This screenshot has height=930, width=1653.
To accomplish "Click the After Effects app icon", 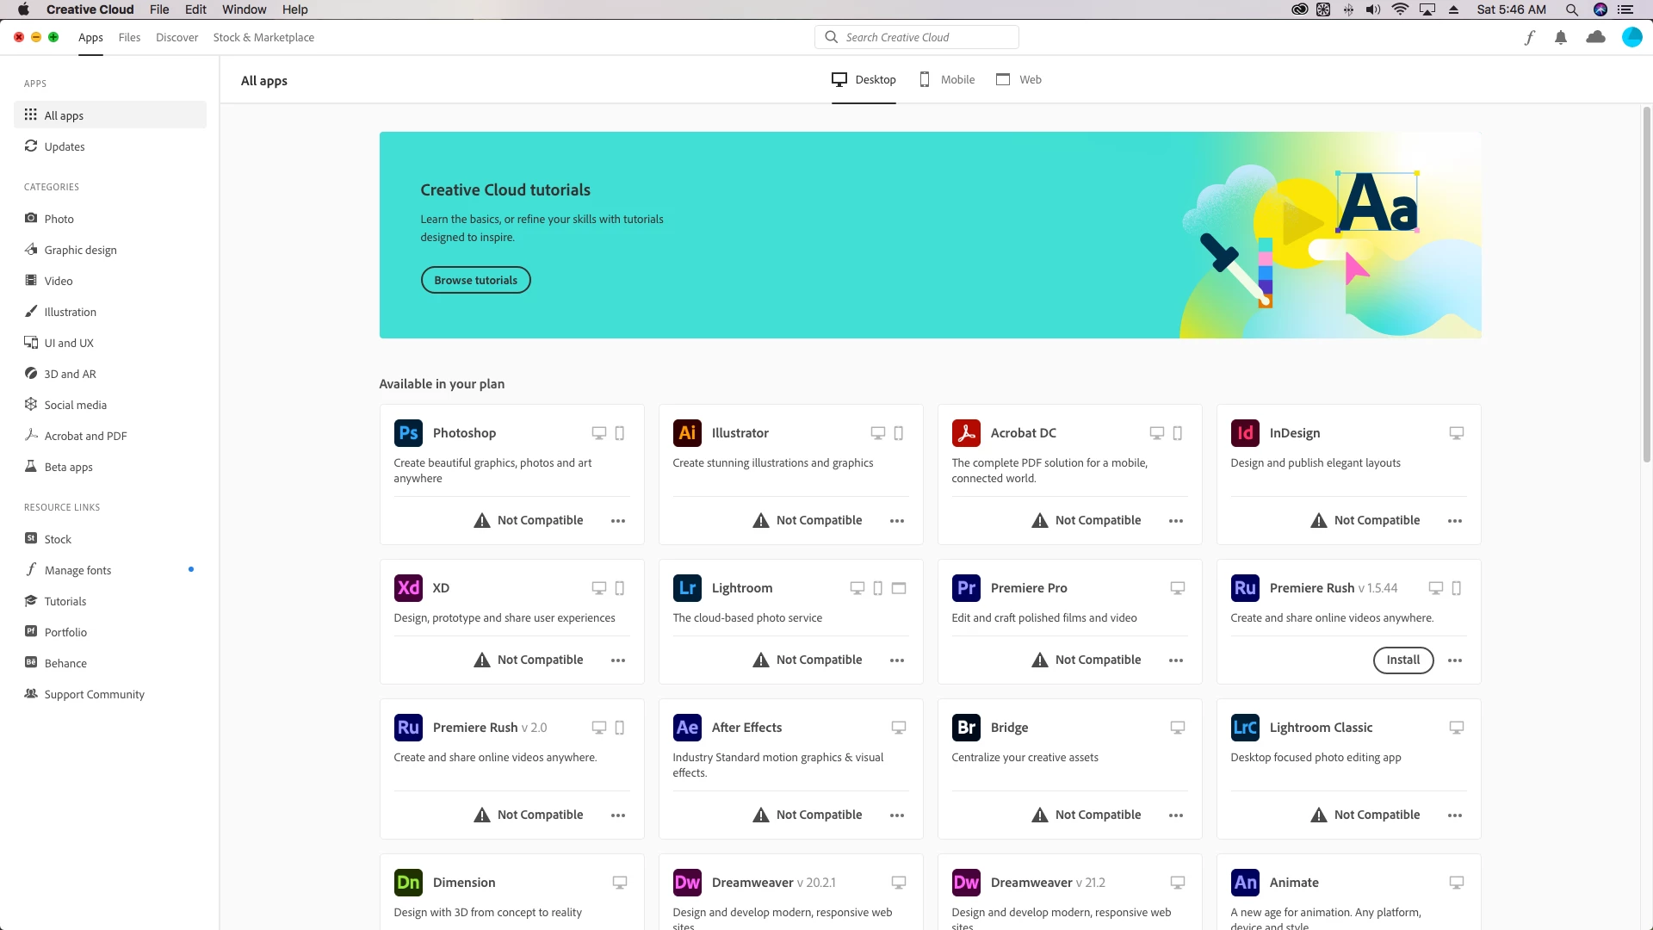I will click(687, 728).
